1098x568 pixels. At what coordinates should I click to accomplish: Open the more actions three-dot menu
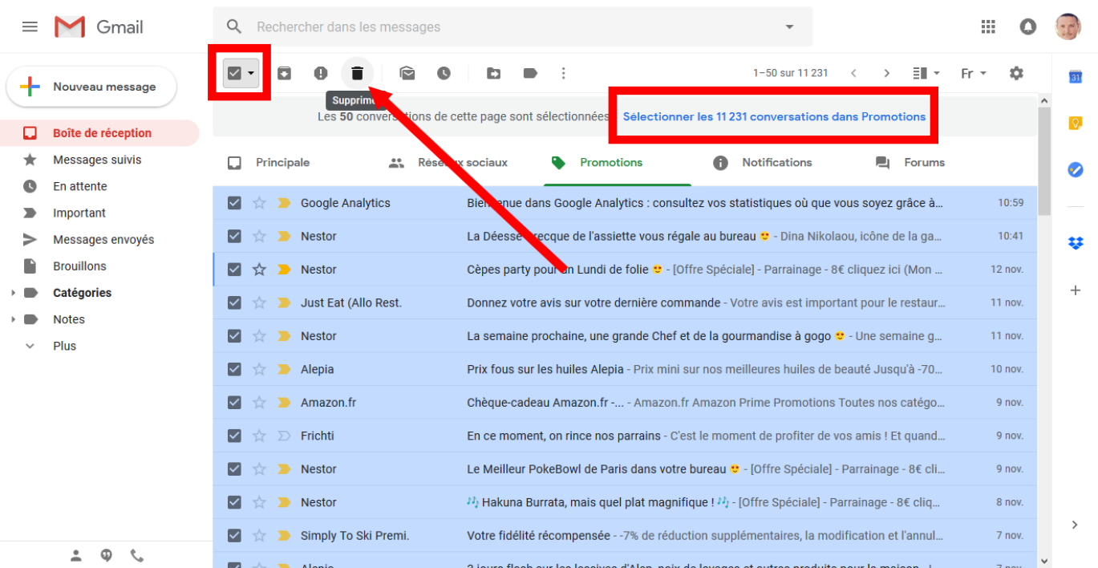coord(563,73)
